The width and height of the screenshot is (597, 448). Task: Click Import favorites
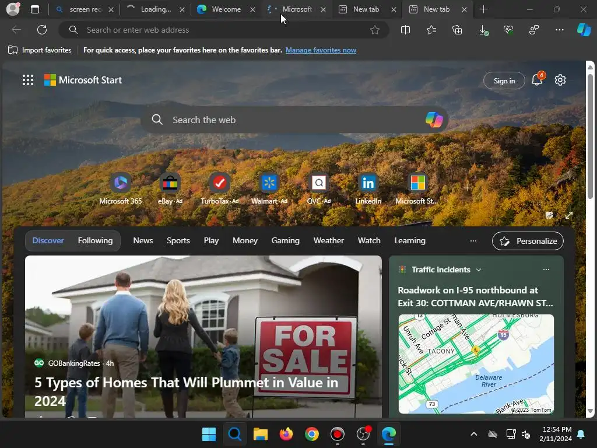40,50
